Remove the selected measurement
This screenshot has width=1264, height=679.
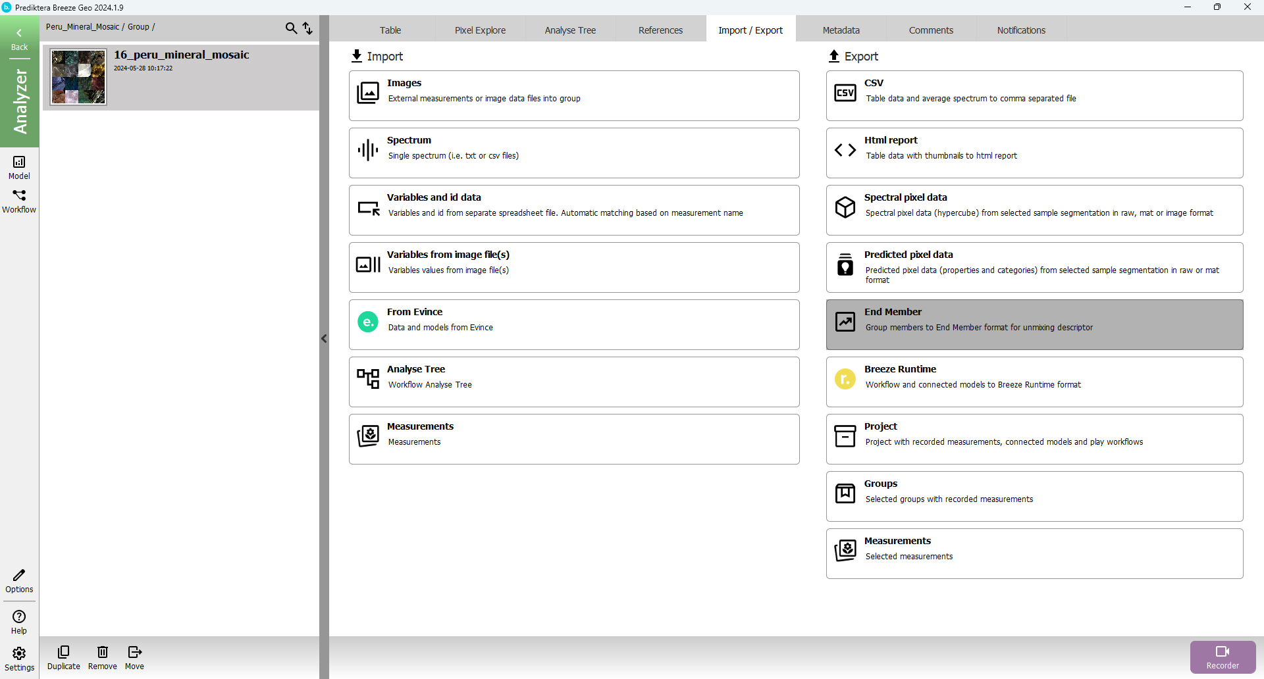tap(102, 657)
